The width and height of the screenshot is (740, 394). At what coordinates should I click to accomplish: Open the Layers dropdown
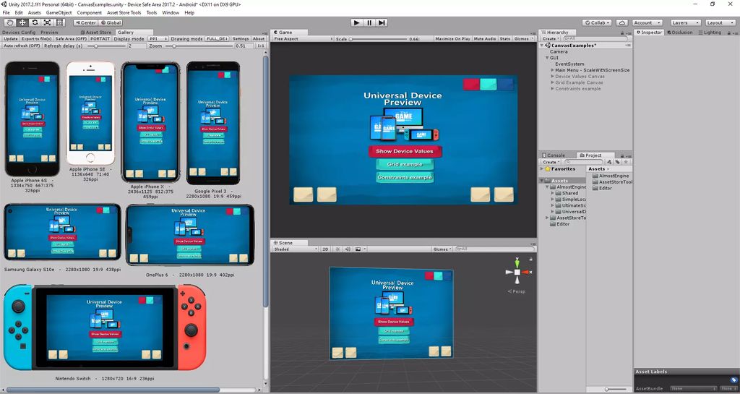(x=684, y=22)
